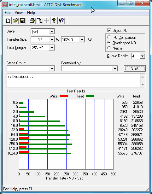The width and height of the screenshot is (152, 194).
Task: Start the benchmark with the Start button
Action: point(135,68)
